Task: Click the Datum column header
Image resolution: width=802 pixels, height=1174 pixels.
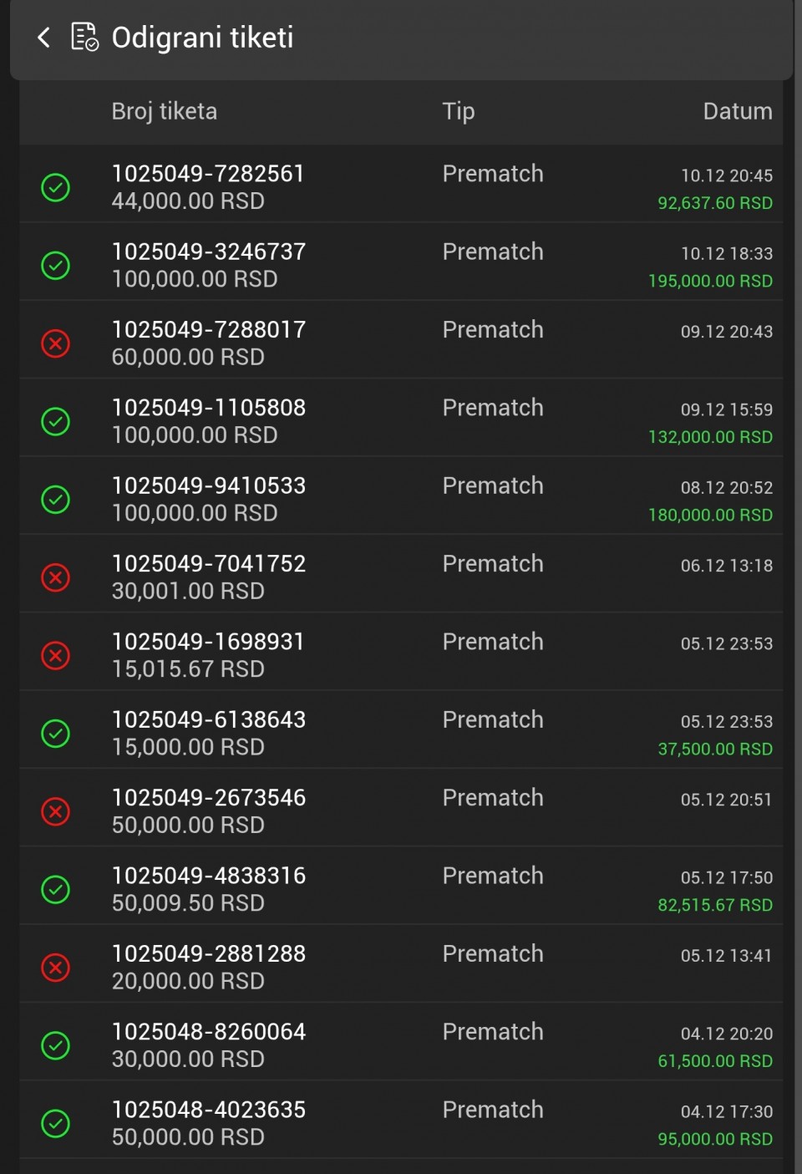Action: (x=737, y=111)
